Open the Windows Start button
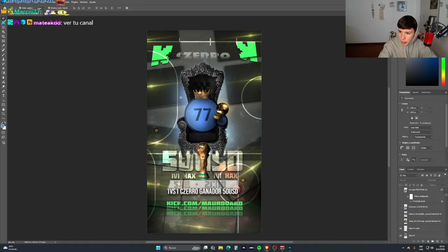Screen dimensions: 448x252 158,248
